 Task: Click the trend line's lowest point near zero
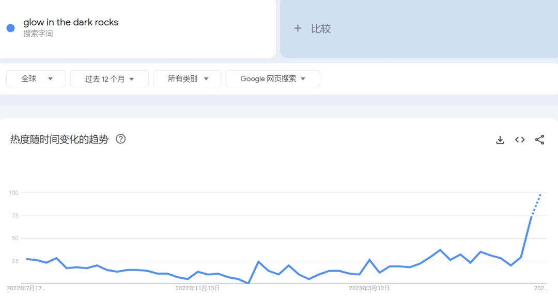point(249,282)
